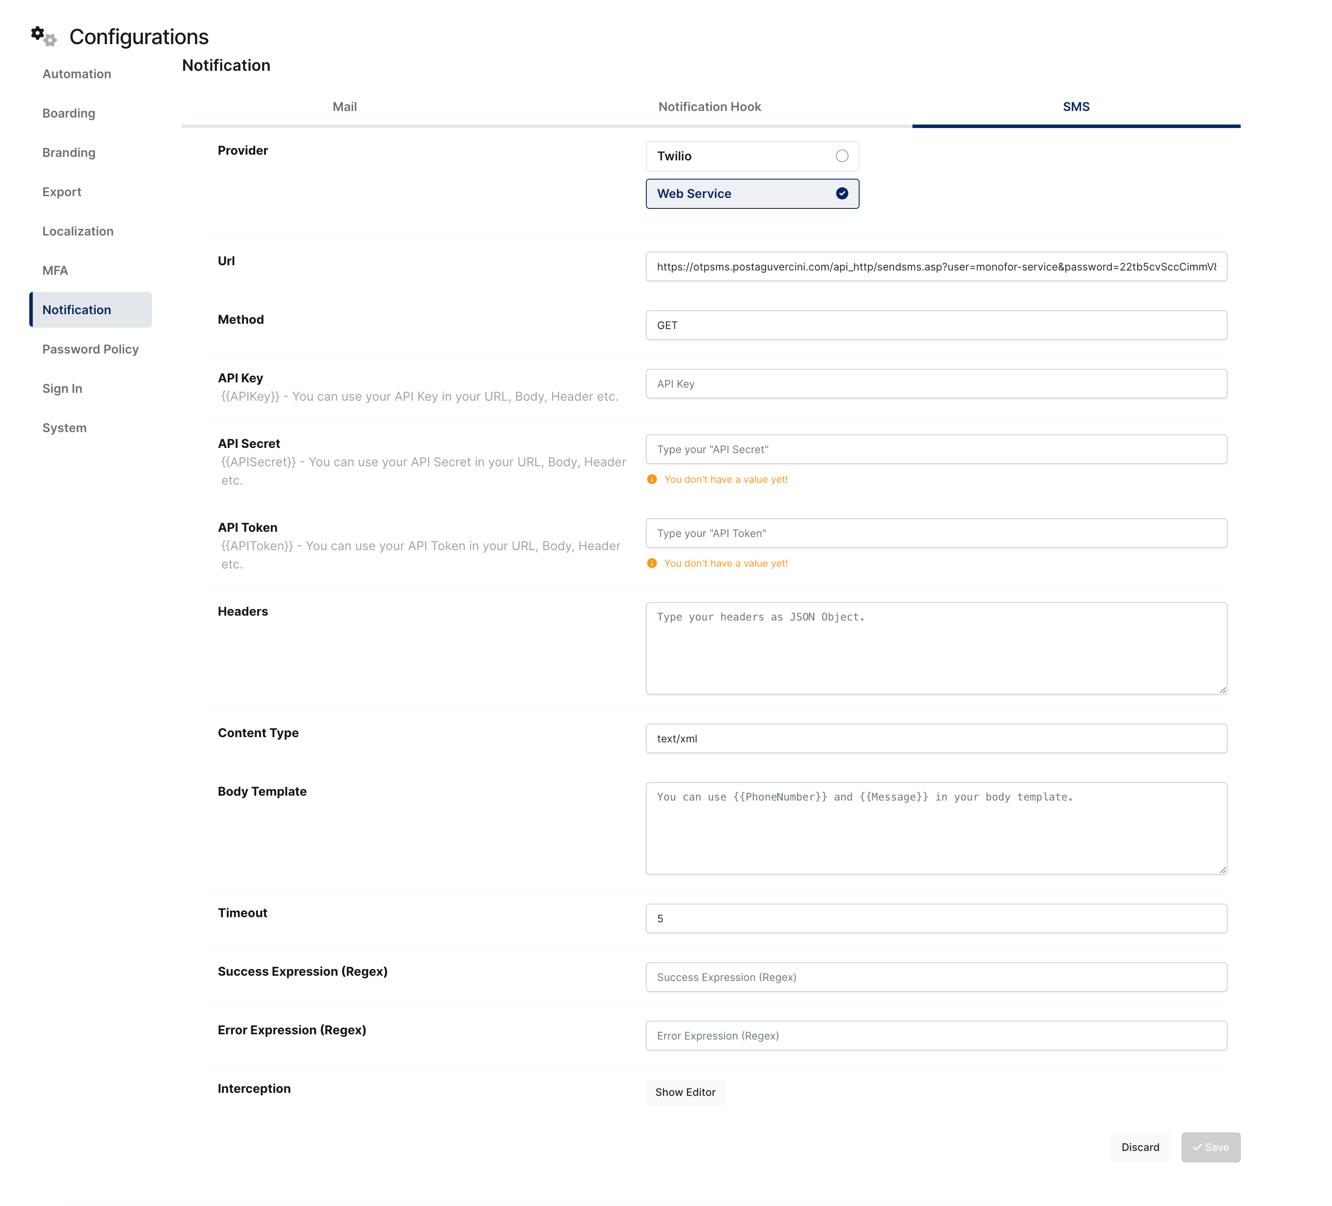Image resolution: width=1332 pixels, height=1206 pixels.
Task: Click the Configurations gear icon
Action: pos(44,36)
